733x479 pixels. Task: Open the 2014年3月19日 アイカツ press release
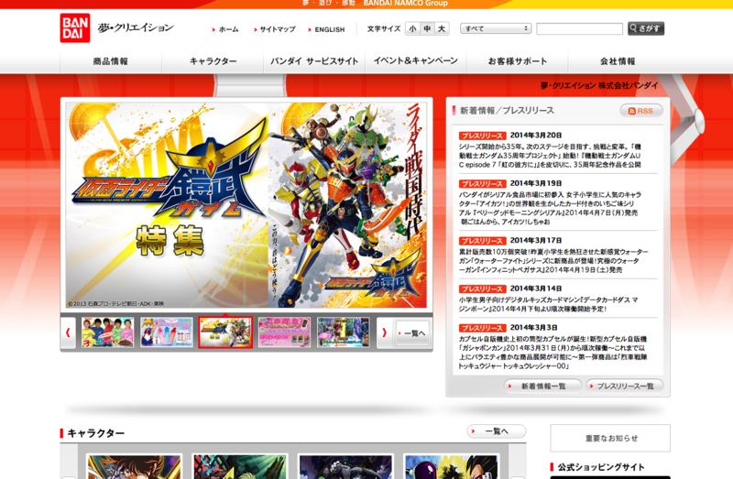(x=550, y=208)
